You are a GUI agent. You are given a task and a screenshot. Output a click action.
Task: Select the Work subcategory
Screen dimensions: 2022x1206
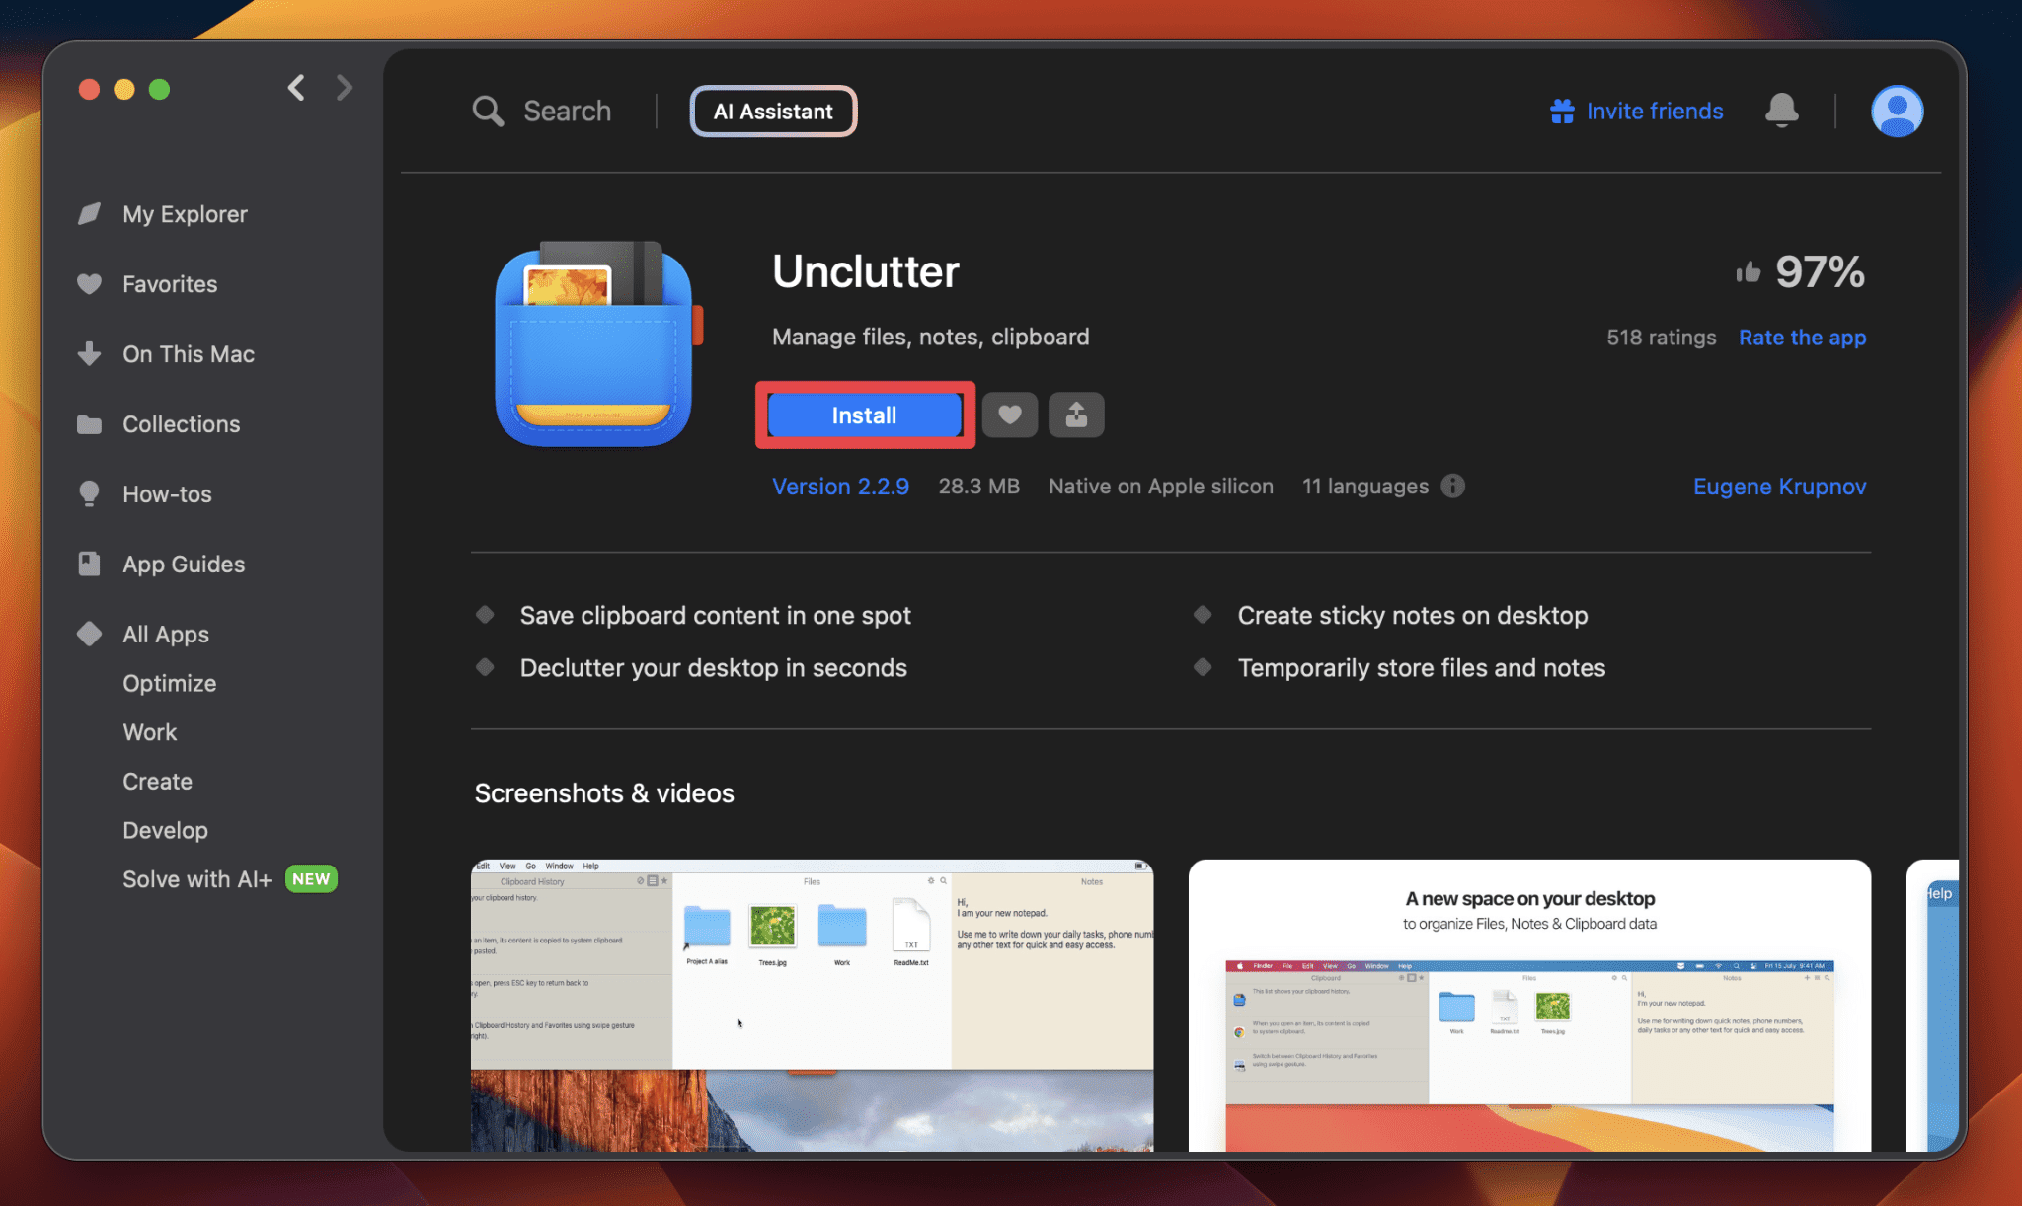[149, 732]
